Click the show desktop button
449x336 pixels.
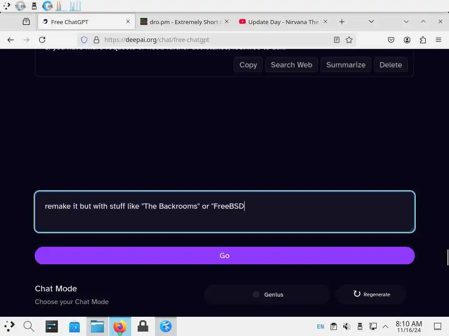click(438, 326)
